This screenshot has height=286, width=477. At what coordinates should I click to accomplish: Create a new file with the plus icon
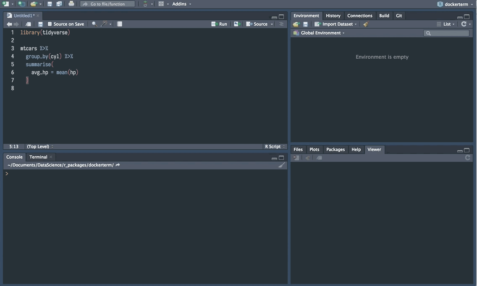[5, 4]
